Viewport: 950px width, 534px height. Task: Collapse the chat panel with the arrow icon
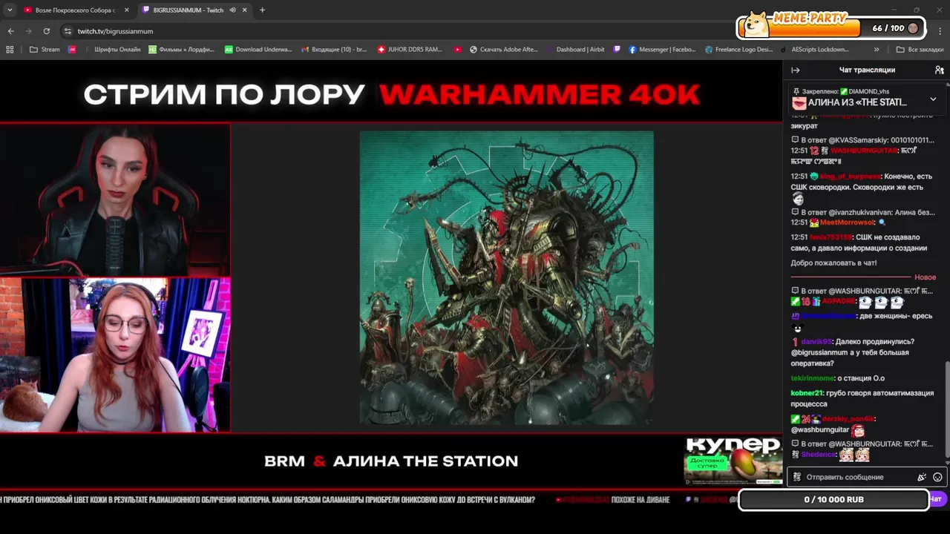(796, 70)
